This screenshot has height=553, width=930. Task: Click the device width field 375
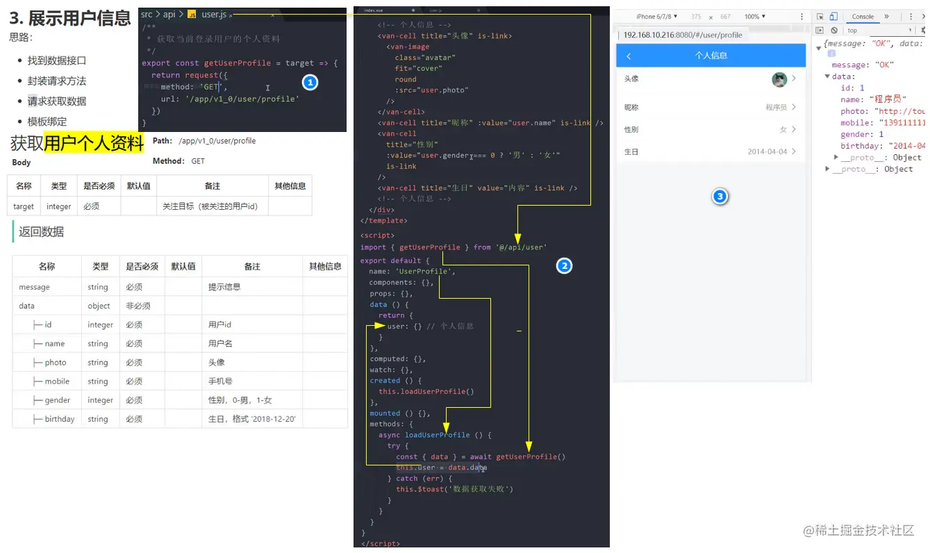coord(696,17)
